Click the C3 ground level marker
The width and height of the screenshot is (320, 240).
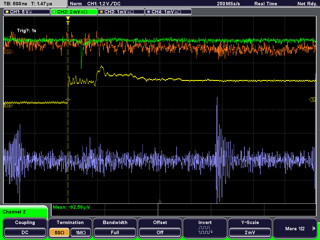8,52
